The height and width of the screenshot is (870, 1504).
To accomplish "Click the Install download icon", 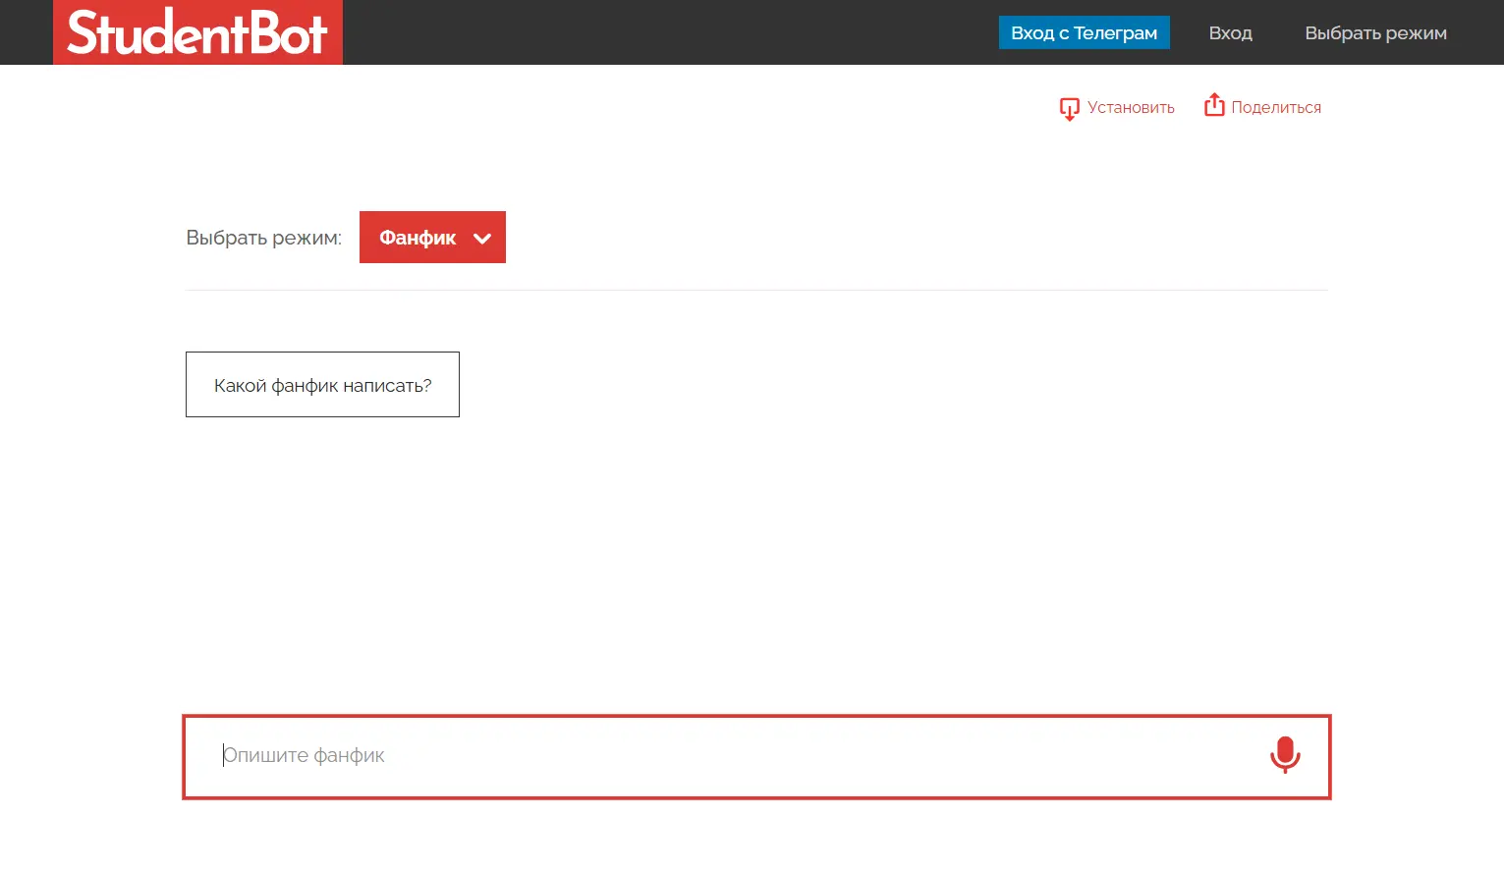I will (x=1069, y=108).
